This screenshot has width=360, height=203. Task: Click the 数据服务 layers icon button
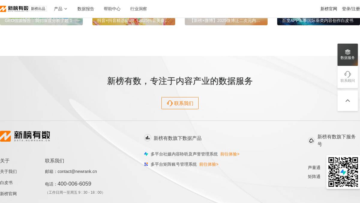pyautogui.click(x=348, y=55)
